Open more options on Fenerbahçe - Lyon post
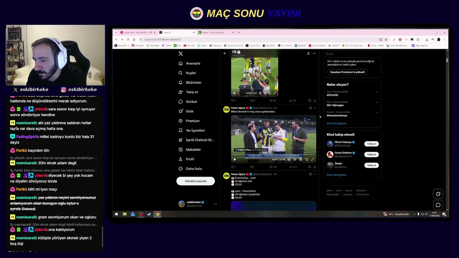The width and height of the screenshot is (459, 258). [315, 174]
